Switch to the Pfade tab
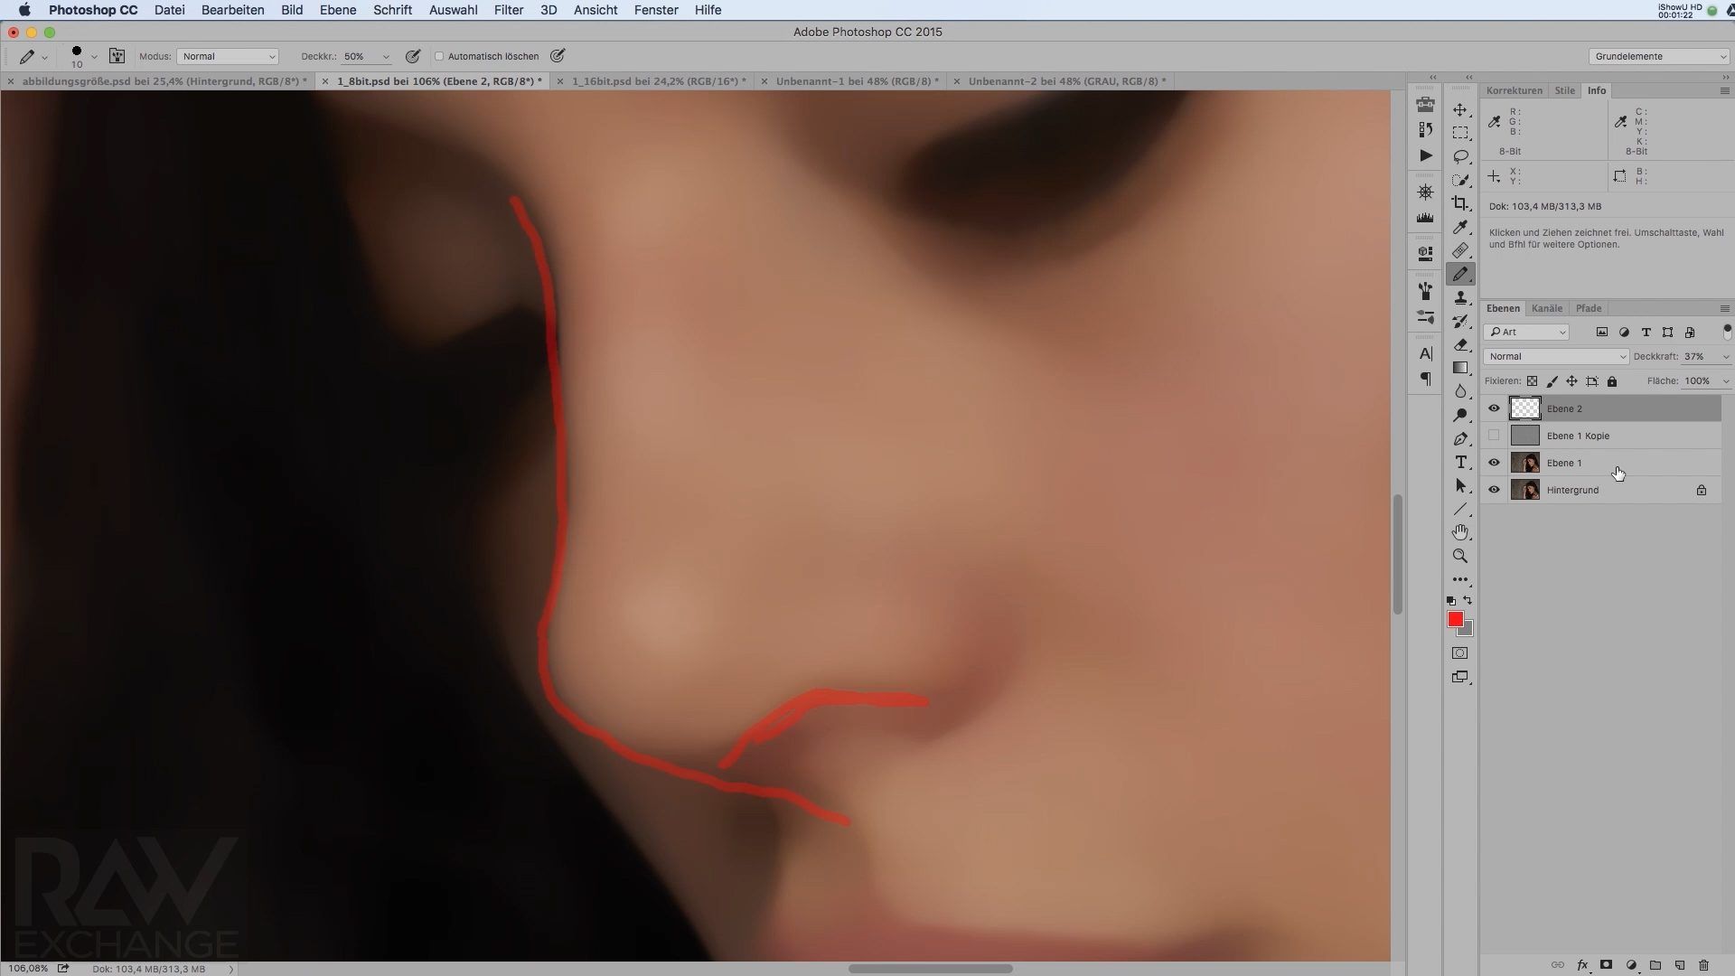Image resolution: width=1735 pixels, height=976 pixels. coord(1589,307)
